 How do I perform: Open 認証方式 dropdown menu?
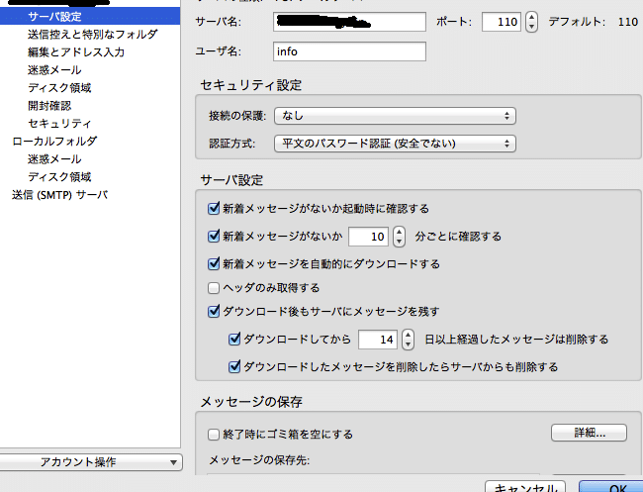(395, 144)
